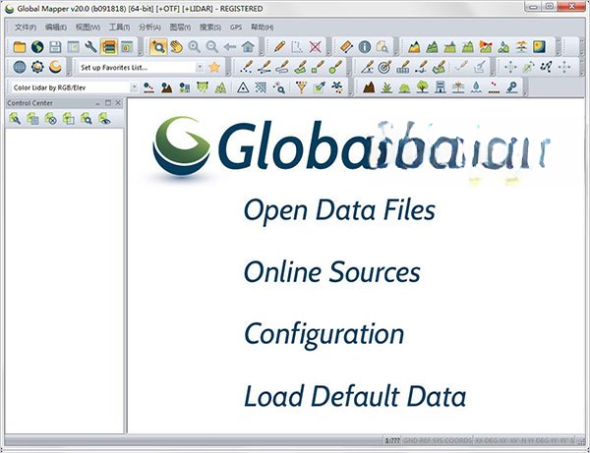
Task: Click the crescent moon icon
Action: click(x=55, y=67)
